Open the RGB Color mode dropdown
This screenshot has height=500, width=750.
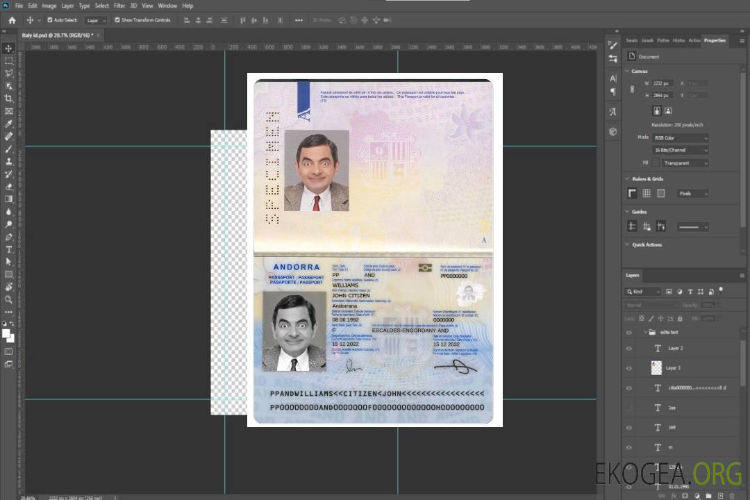coord(680,138)
